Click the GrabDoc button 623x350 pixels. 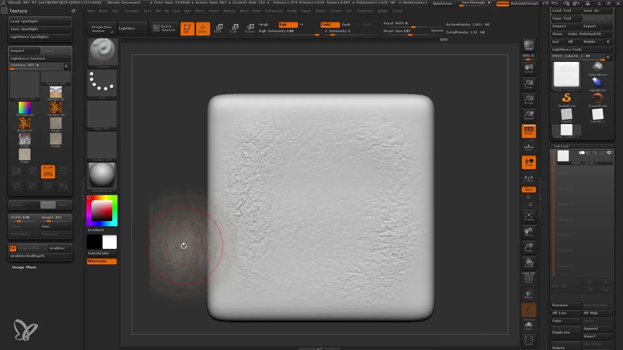(x=57, y=248)
